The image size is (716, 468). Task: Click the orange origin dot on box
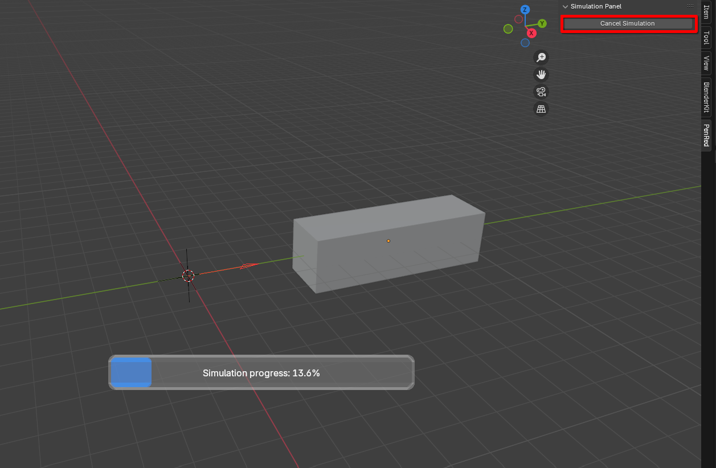click(388, 241)
